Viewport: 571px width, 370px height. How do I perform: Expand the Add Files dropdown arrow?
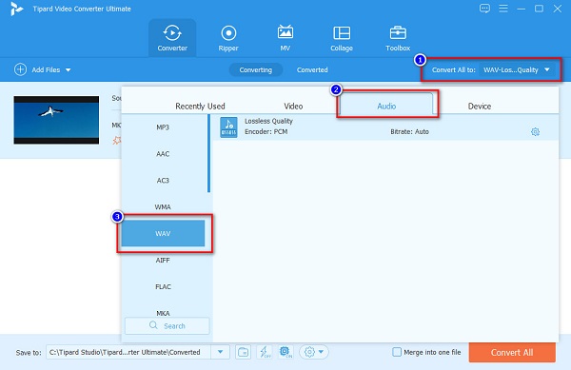pyautogui.click(x=69, y=69)
